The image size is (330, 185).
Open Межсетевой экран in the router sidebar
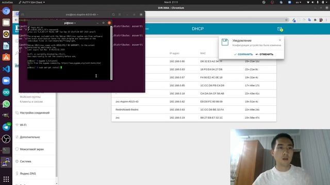(30, 150)
